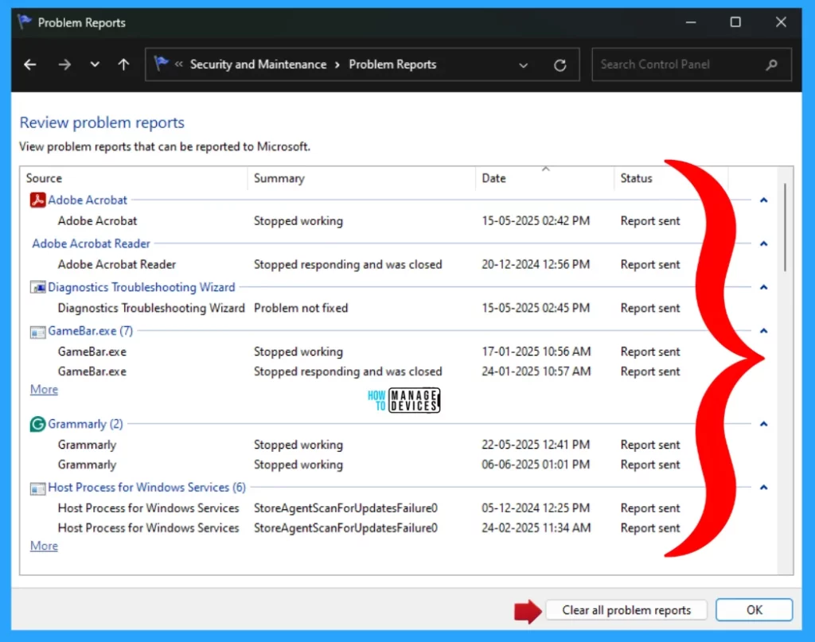This screenshot has width=815, height=642.
Task: Select the GameBar.exe (7) group header
Action: (91, 331)
